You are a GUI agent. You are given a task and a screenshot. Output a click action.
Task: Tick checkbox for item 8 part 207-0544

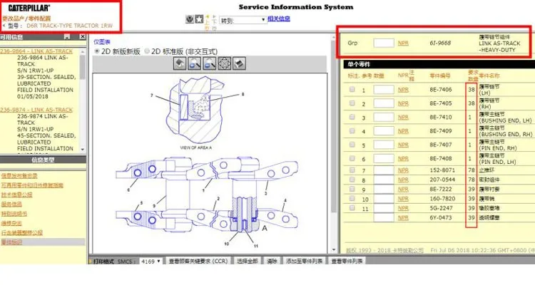(x=352, y=180)
